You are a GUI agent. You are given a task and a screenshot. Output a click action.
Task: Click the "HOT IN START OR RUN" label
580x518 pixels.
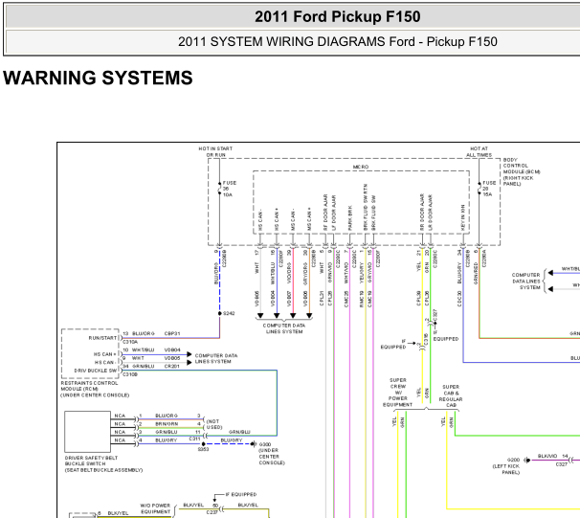215,151
